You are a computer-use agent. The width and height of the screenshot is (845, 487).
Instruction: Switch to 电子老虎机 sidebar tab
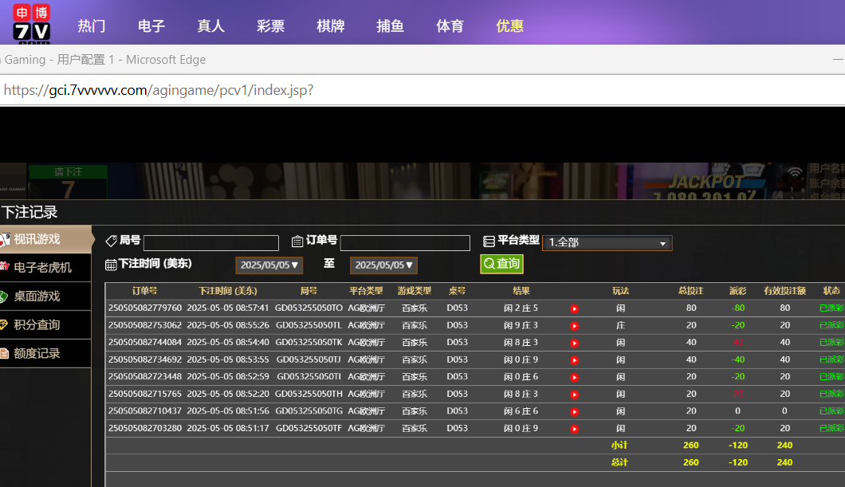tap(42, 267)
